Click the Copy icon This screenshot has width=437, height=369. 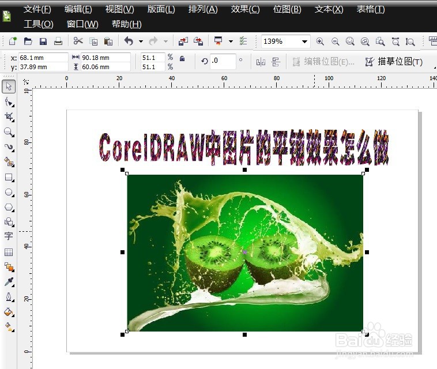93,42
